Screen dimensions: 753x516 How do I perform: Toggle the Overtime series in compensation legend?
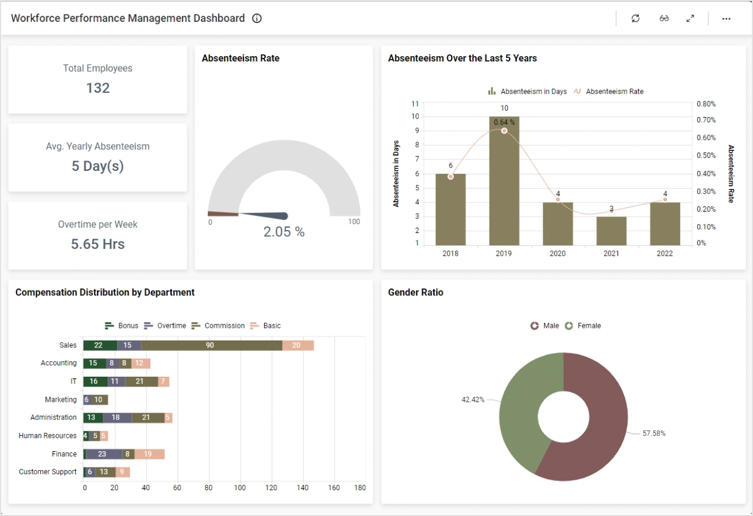148,326
